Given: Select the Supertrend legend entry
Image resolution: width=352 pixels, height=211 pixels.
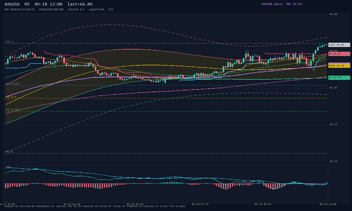Looking at the screenshot, I should pos(97,10).
